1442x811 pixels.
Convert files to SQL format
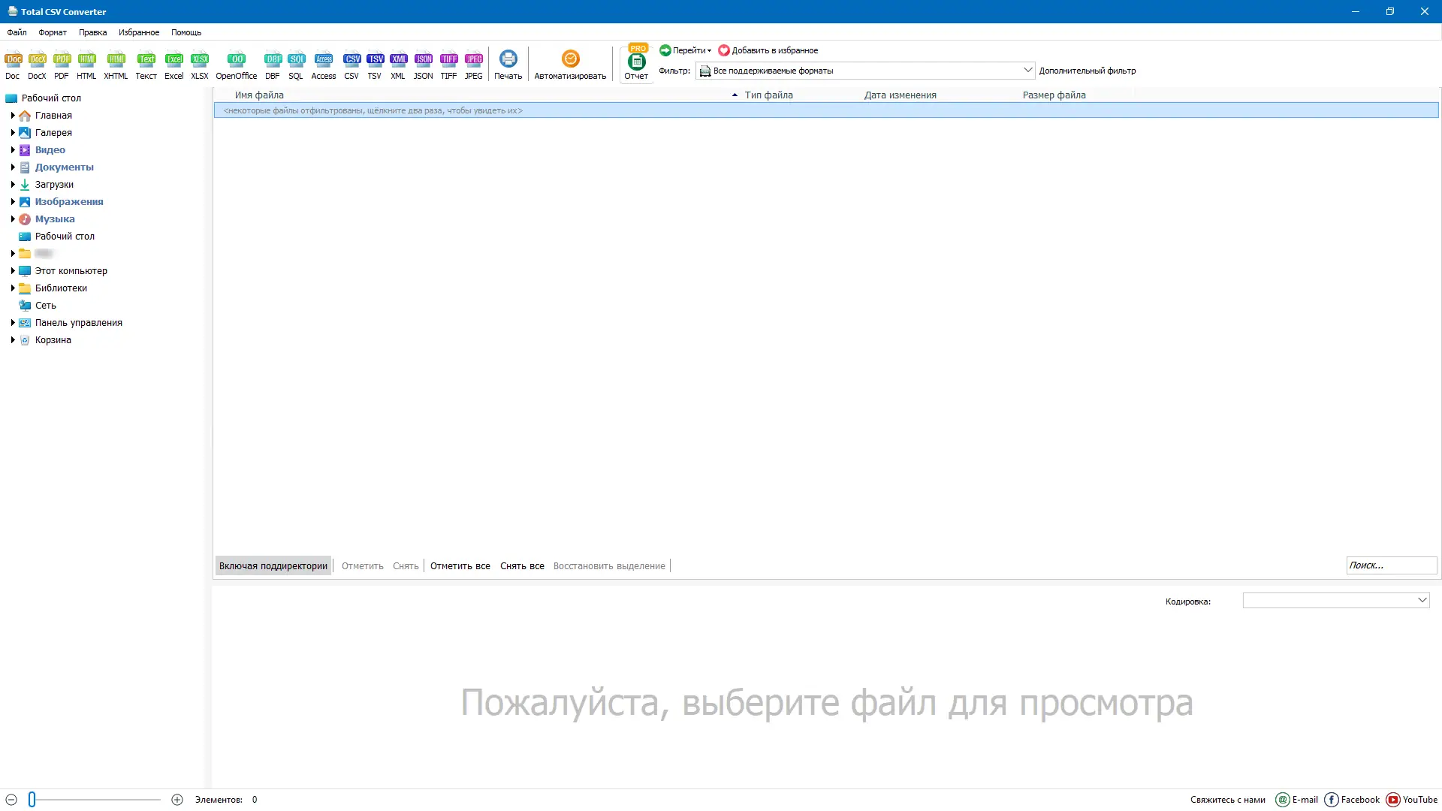[296, 64]
